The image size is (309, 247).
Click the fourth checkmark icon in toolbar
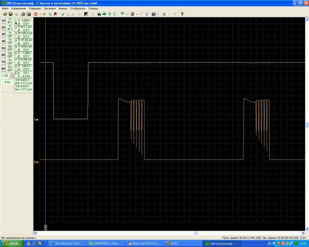(x=79, y=14)
